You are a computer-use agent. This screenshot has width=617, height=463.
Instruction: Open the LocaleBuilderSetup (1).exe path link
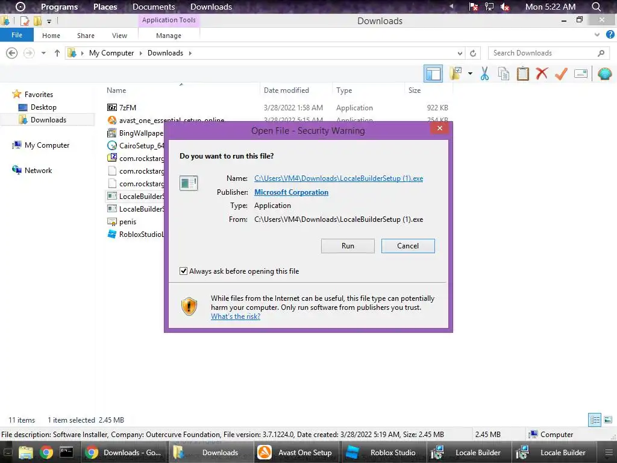[x=339, y=178]
